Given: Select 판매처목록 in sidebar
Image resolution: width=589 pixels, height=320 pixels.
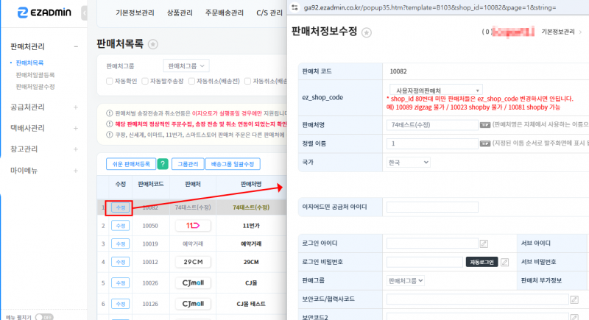Looking at the screenshot, I should pos(29,63).
